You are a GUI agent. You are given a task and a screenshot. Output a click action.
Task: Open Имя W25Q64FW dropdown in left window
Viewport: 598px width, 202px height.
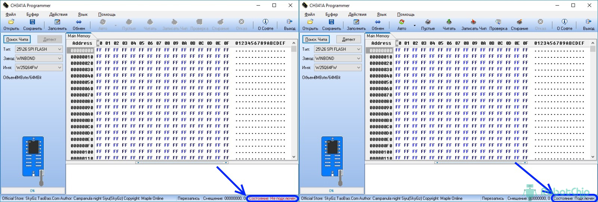59,68
